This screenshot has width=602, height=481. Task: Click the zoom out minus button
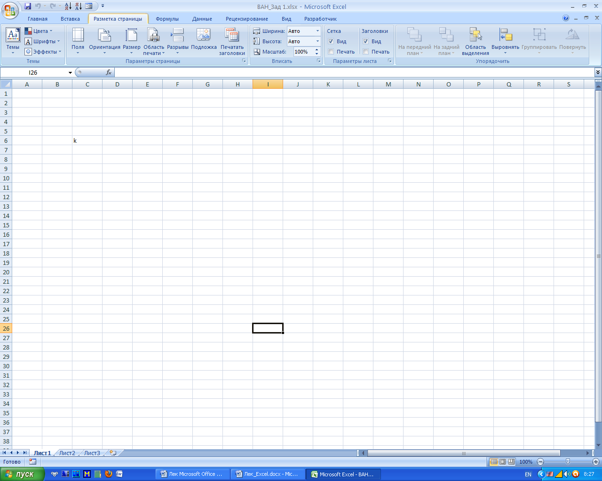tap(540, 462)
